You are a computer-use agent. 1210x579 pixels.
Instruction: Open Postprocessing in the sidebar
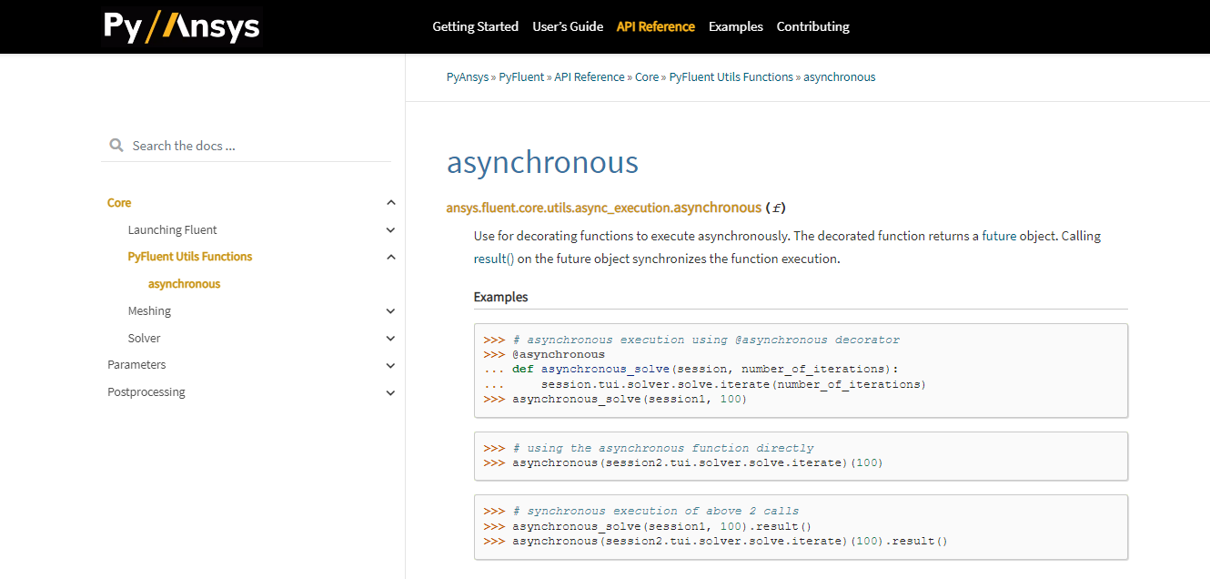pos(146,392)
